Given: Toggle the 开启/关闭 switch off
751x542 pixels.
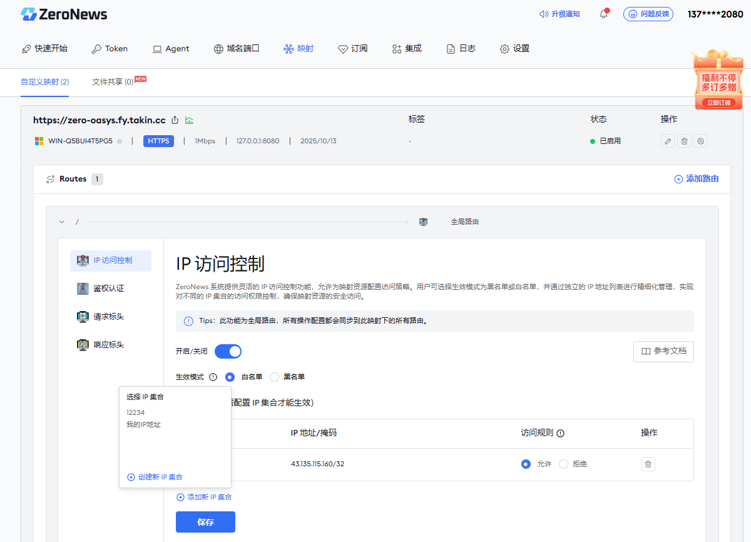Looking at the screenshot, I should (x=228, y=352).
